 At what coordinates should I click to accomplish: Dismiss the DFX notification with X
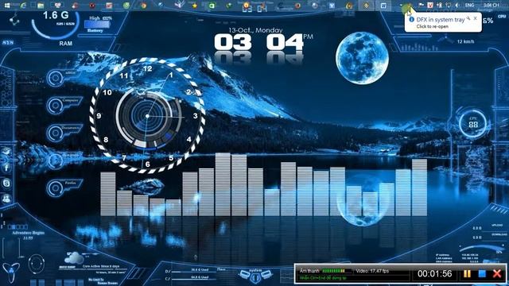[x=476, y=18]
